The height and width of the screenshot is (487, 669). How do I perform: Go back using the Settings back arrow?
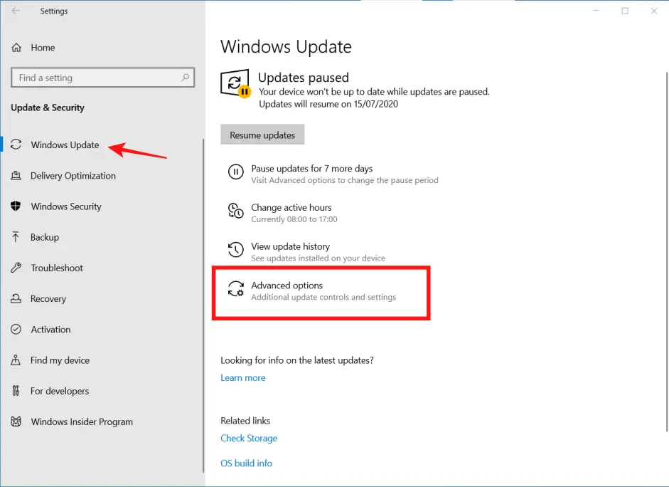16,11
